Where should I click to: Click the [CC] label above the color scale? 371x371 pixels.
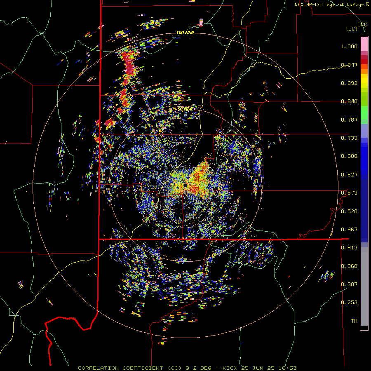point(352,28)
